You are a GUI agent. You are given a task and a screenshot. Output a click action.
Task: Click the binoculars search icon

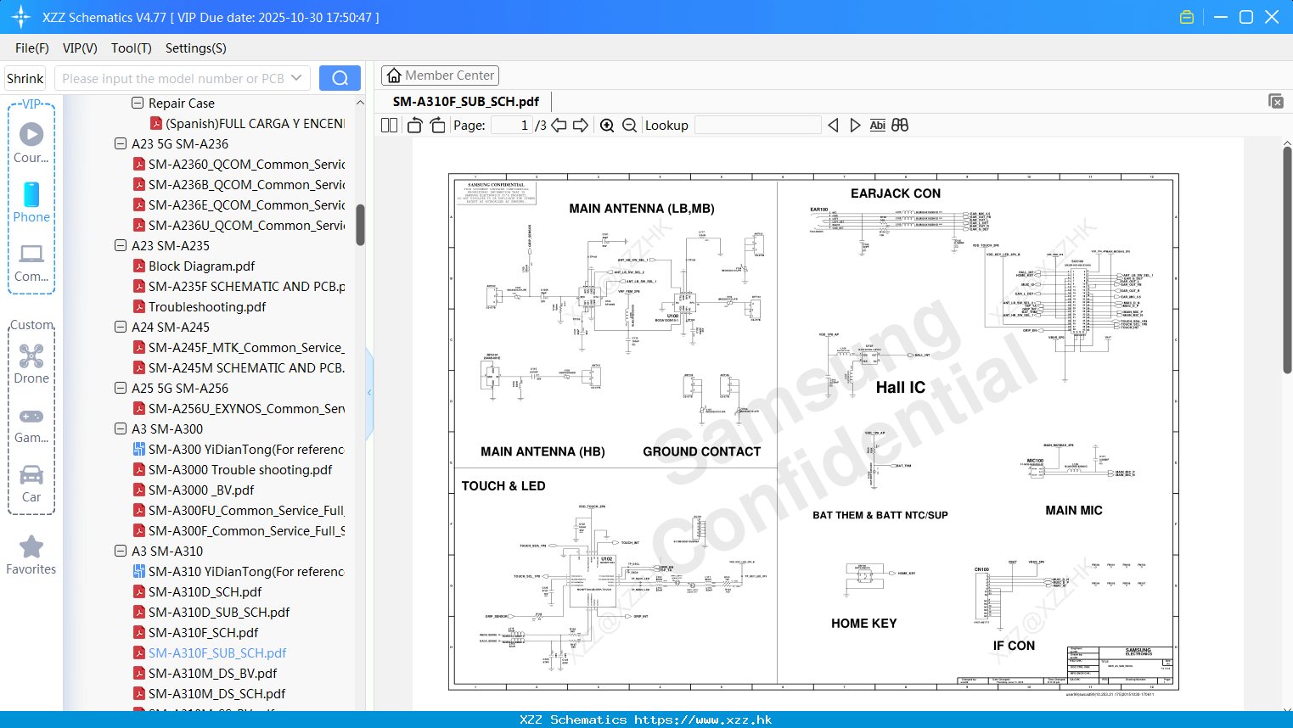900,125
